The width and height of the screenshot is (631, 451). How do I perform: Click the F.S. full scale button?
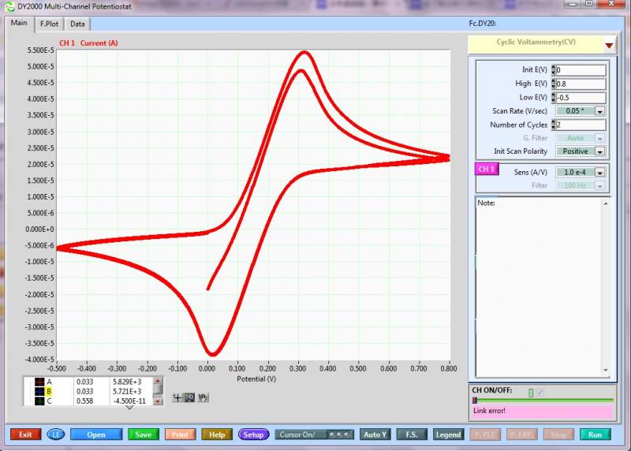point(412,434)
